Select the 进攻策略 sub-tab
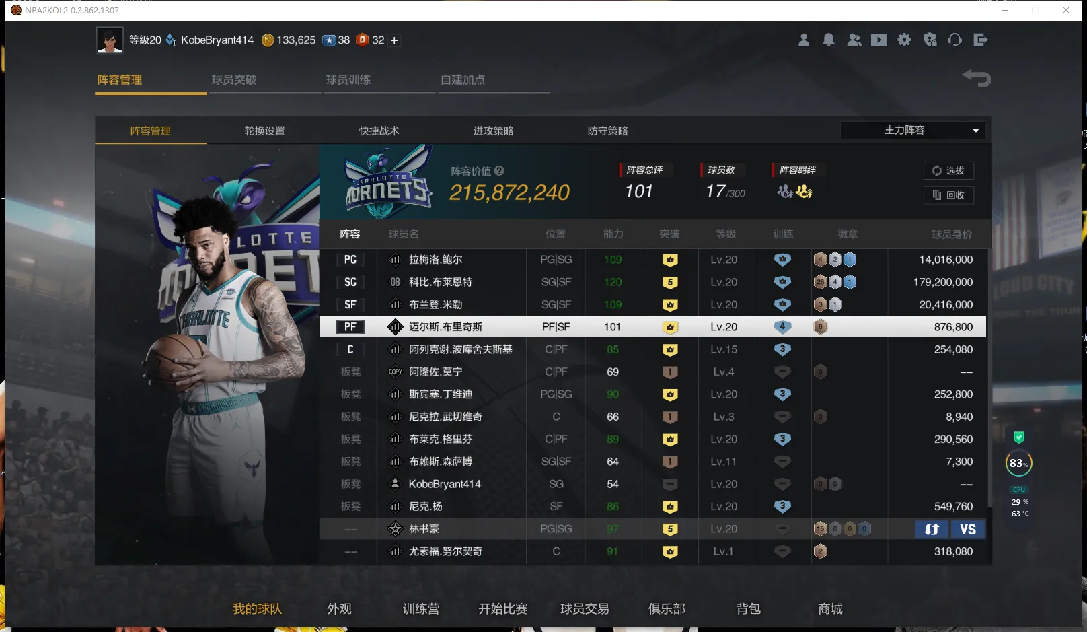The image size is (1087, 632). pos(493,131)
